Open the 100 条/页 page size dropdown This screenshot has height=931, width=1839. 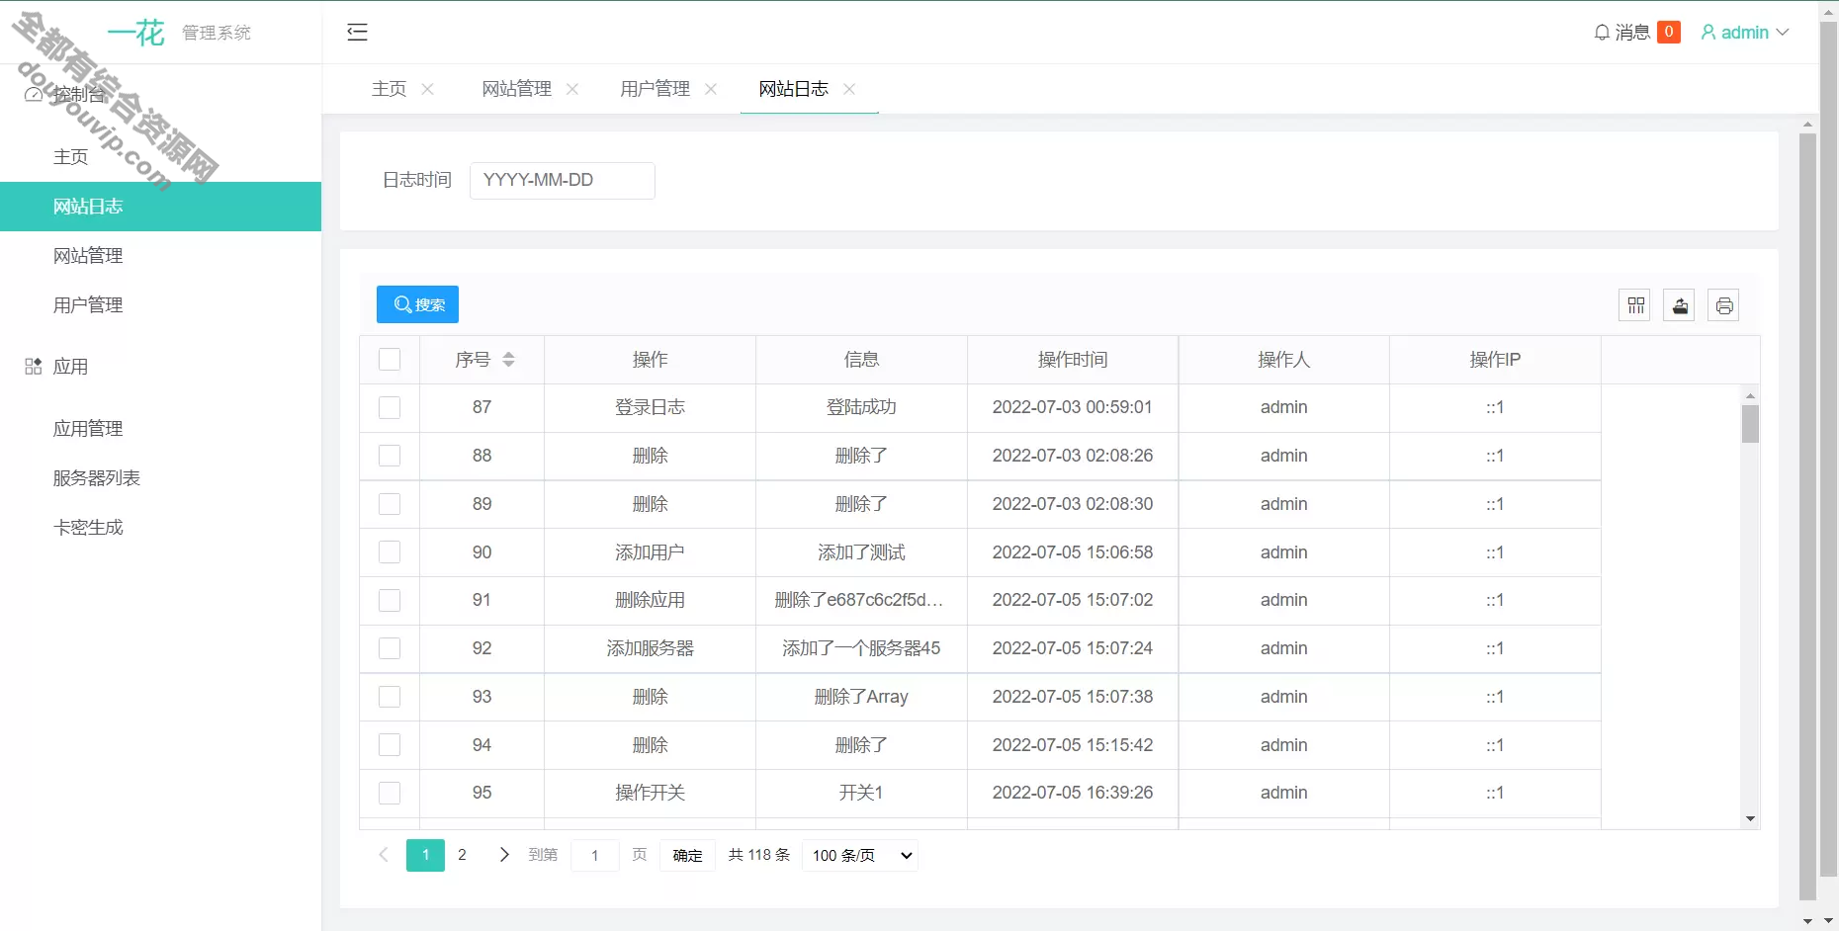tap(860, 856)
